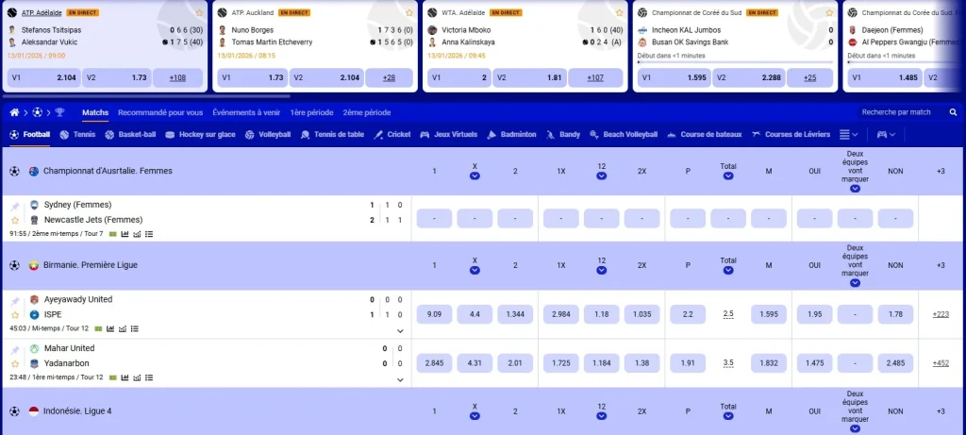The image size is (966, 435).
Task: Open Total dropdown in Indonésie Ligue 4 header
Action: point(728,416)
